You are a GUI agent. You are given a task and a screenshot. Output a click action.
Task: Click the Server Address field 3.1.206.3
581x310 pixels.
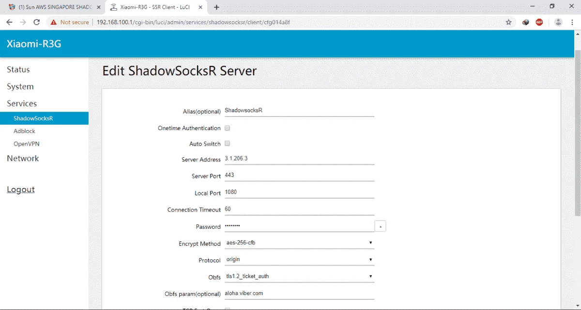(x=299, y=159)
